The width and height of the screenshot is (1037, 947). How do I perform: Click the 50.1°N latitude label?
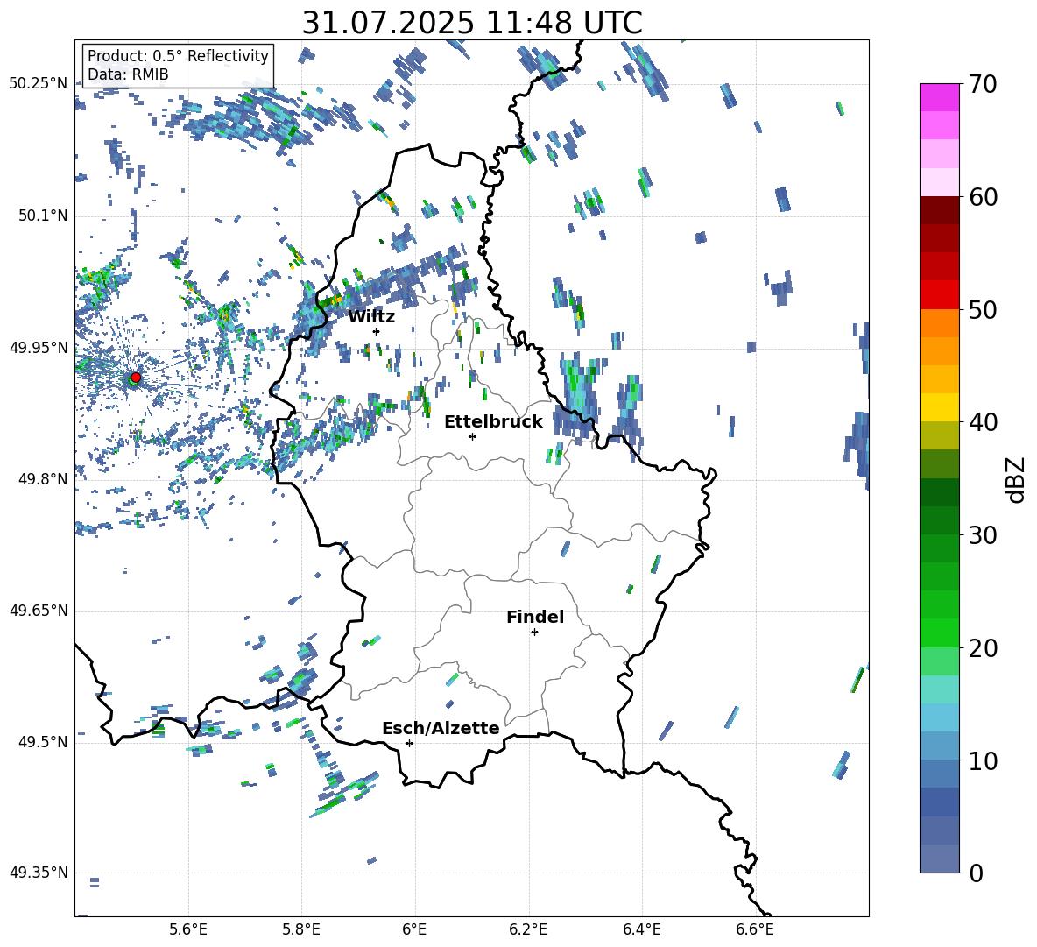(x=42, y=216)
